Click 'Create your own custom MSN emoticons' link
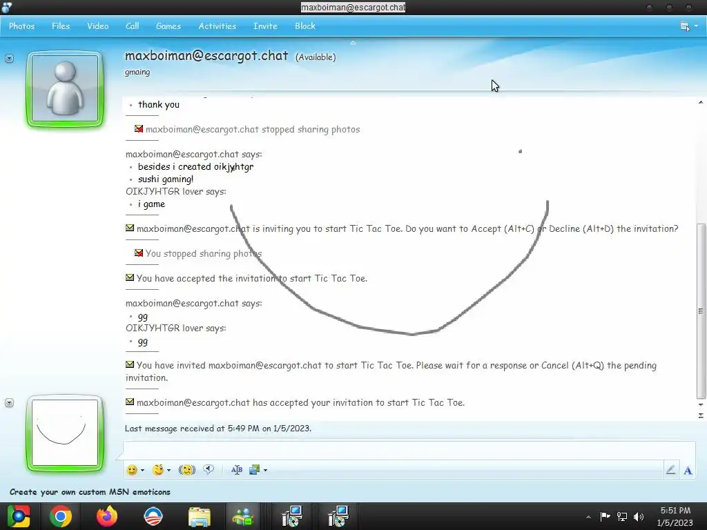Screen dimensions: 707x530 [x=90, y=491]
